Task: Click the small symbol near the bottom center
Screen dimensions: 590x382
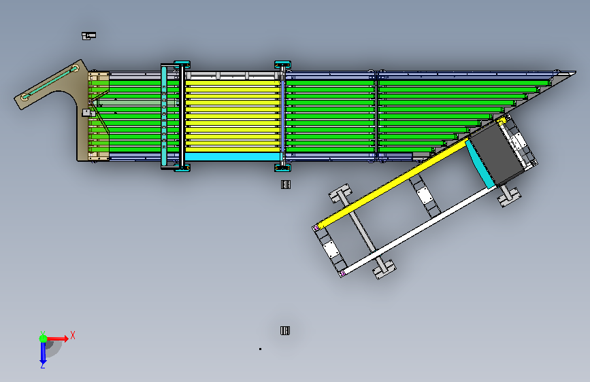Action: coord(285,330)
